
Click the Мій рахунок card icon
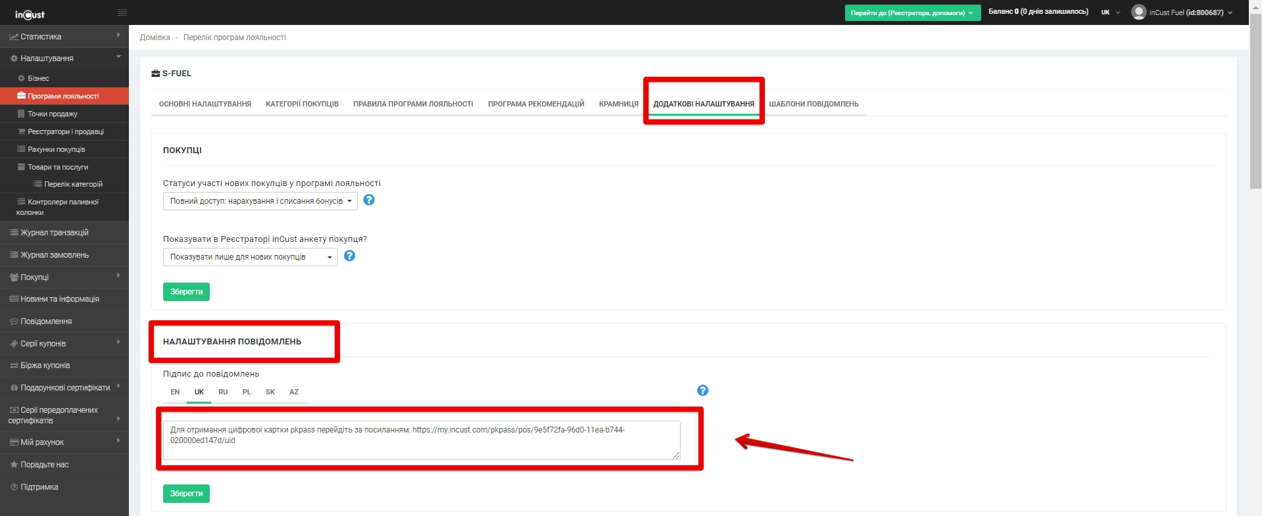(14, 442)
